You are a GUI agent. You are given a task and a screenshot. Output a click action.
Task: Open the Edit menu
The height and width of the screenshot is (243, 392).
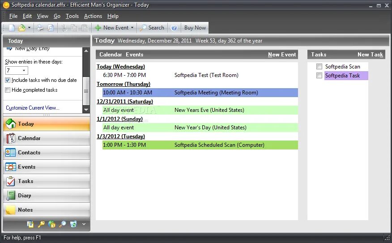click(27, 16)
